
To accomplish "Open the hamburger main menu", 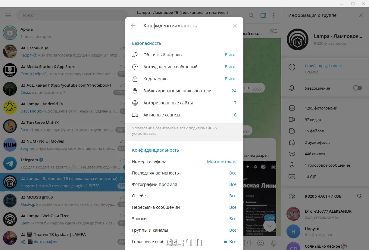I will [8, 15].
